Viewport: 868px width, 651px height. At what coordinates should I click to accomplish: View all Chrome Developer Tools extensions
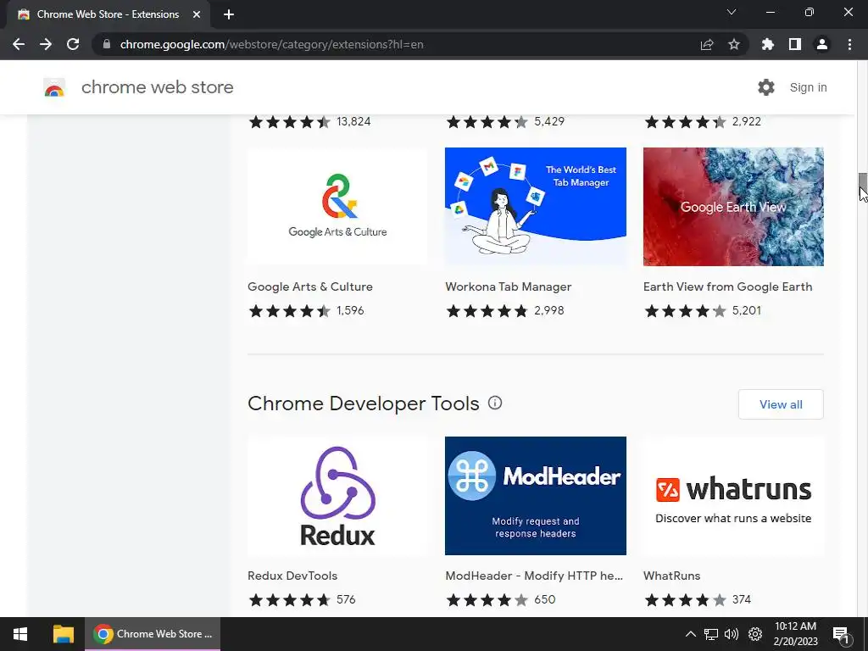tap(781, 404)
